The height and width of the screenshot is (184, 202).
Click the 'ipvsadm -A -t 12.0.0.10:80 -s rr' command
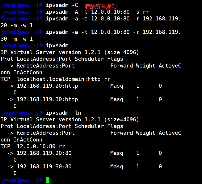(97, 12)
